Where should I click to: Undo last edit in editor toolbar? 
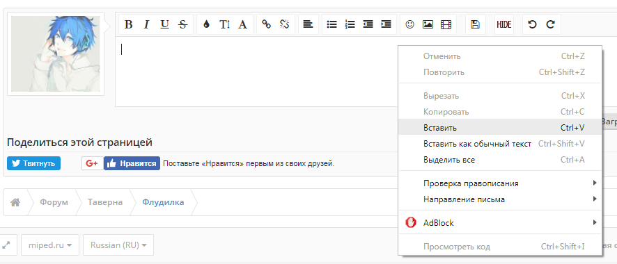pos(533,24)
